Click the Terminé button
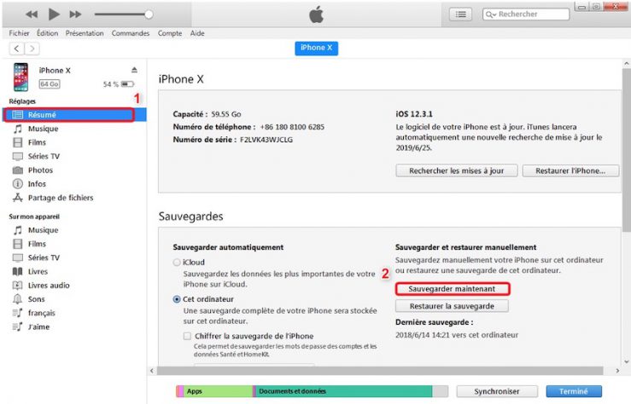631x404 pixels. [574, 391]
